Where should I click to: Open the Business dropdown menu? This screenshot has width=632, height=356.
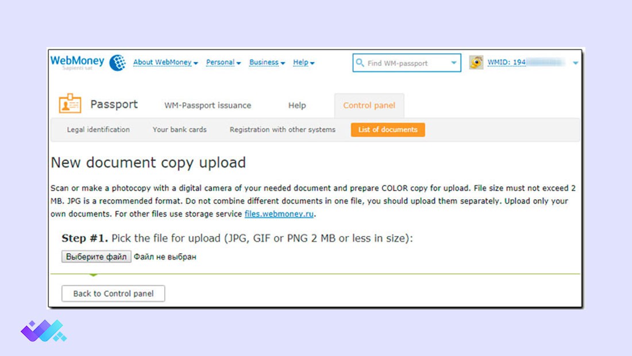coord(267,63)
